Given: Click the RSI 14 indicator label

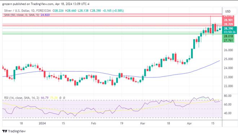Looking at the screenshot, I should coord(22,98).
